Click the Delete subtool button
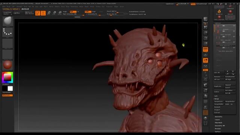This screenshot has width=240, height=135. point(219,92)
